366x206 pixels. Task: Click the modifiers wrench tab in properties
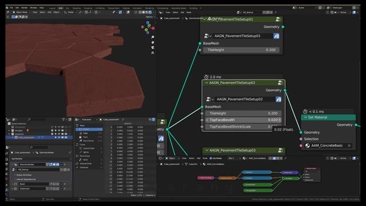(7, 189)
